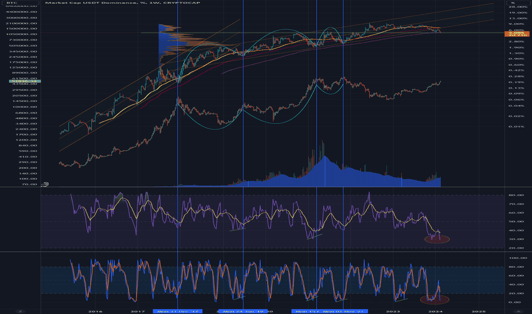Open the timezone button left of the time axis

21,311
